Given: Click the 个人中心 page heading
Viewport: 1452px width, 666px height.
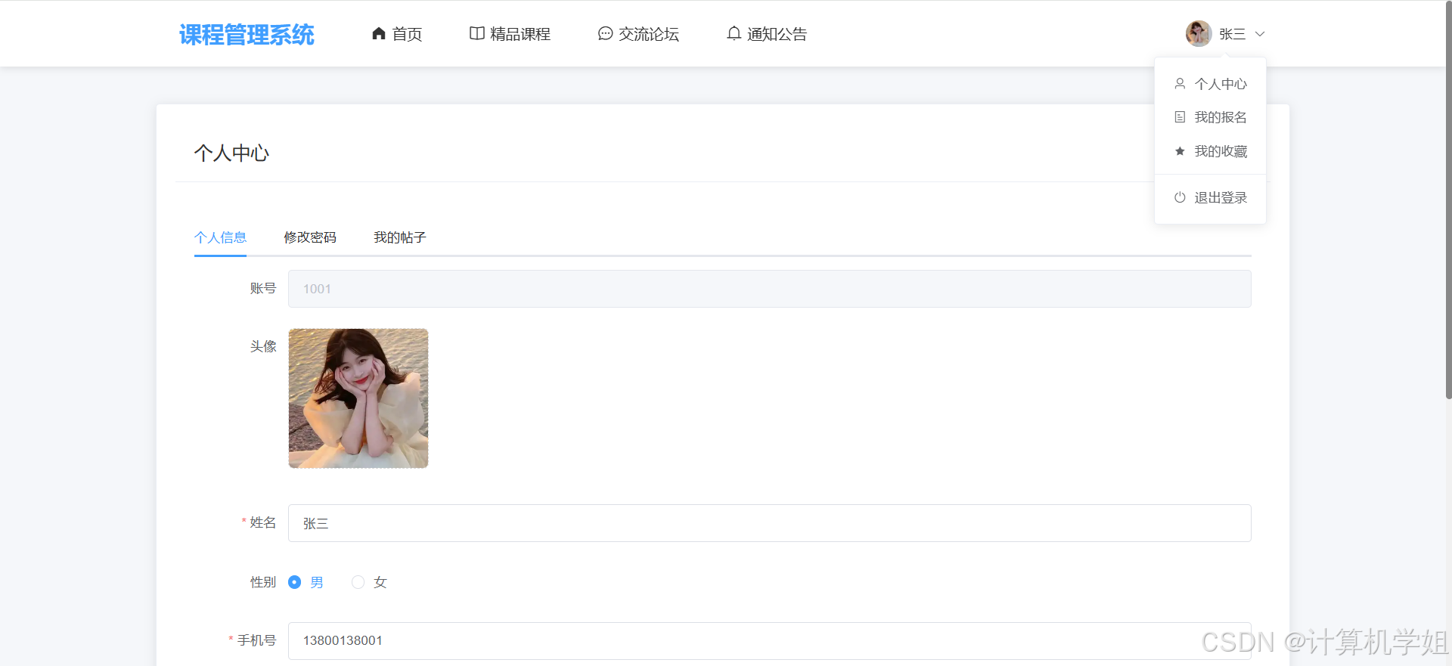Looking at the screenshot, I should (231, 153).
